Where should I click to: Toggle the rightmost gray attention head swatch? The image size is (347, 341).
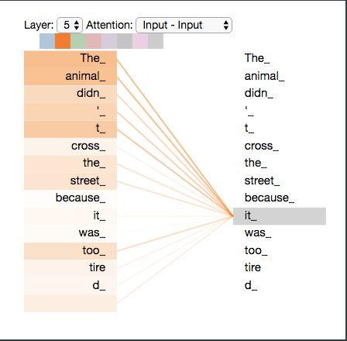coord(156,41)
